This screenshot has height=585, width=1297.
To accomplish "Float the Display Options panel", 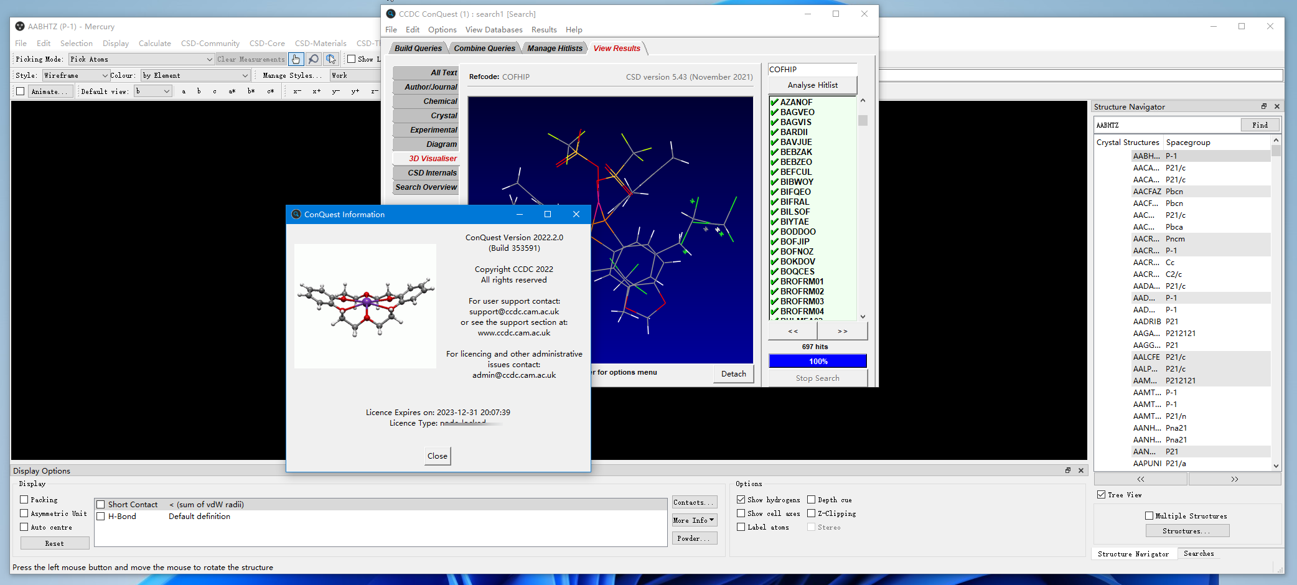I will tap(1068, 470).
